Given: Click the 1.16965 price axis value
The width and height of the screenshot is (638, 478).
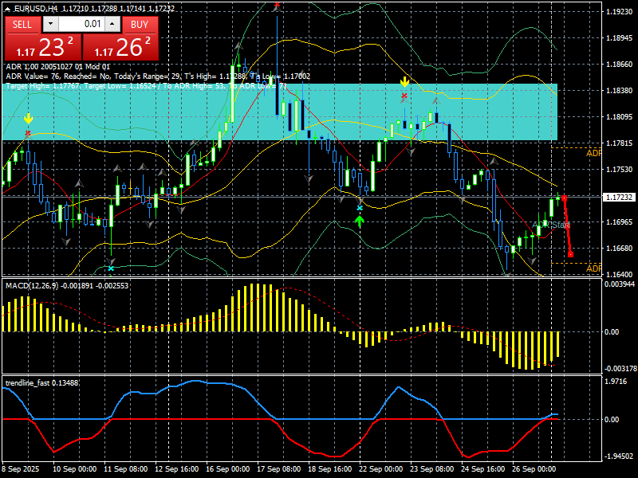Looking at the screenshot, I should 620,222.
